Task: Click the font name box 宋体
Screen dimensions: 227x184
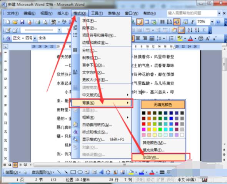Action: pos(52,38)
